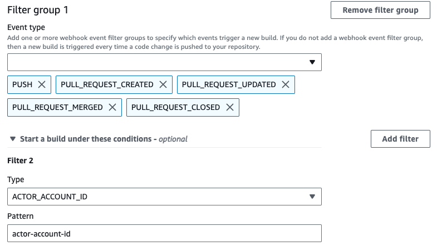Select the PUSH tag label
437x246 pixels.
[x=22, y=84]
